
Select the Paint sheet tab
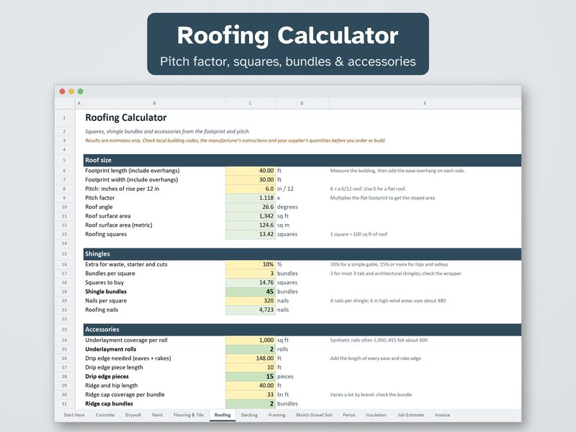click(157, 415)
